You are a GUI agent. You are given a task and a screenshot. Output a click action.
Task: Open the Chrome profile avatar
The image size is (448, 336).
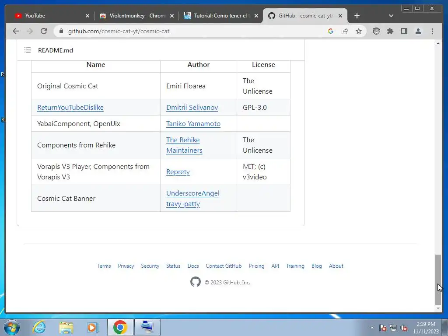click(x=418, y=31)
